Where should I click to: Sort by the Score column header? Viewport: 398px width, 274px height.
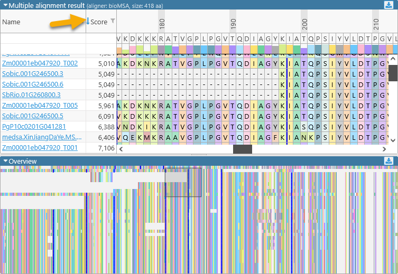pos(99,22)
